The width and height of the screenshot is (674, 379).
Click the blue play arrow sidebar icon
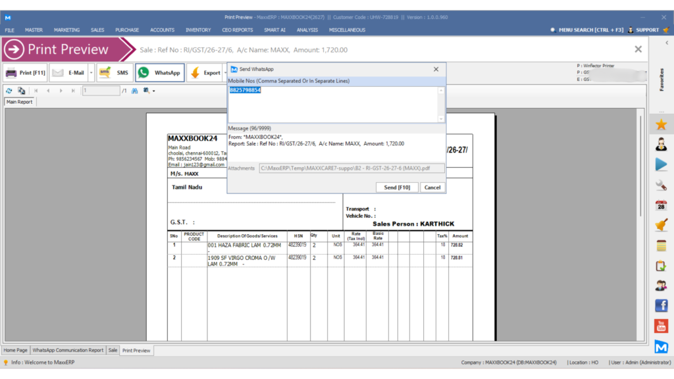pos(661,164)
